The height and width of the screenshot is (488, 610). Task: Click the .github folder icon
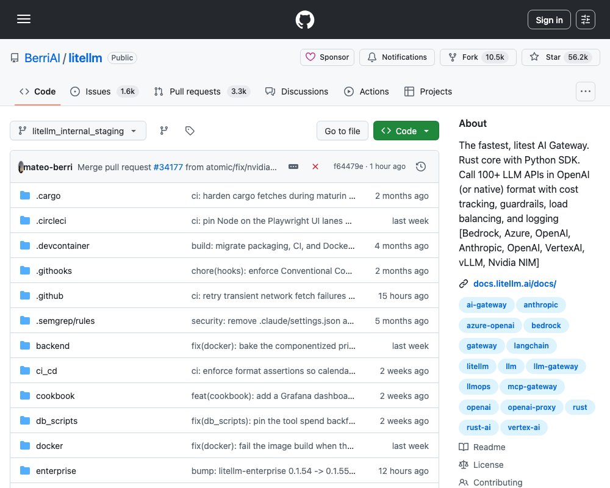[25, 295]
